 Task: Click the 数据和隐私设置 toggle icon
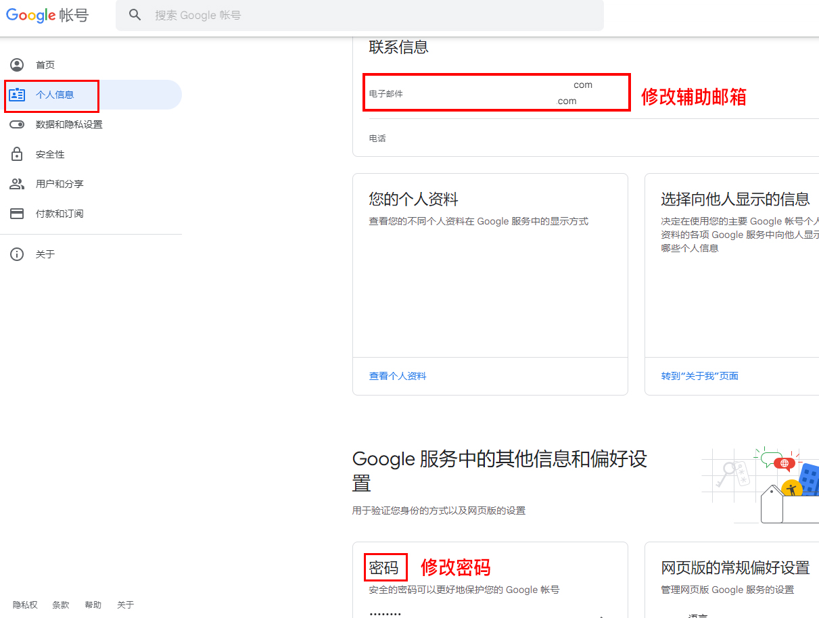coord(17,124)
